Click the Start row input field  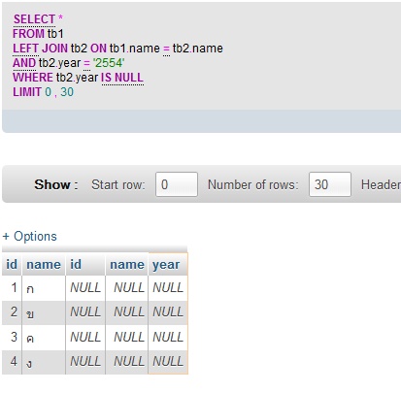click(x=177, y=184)
